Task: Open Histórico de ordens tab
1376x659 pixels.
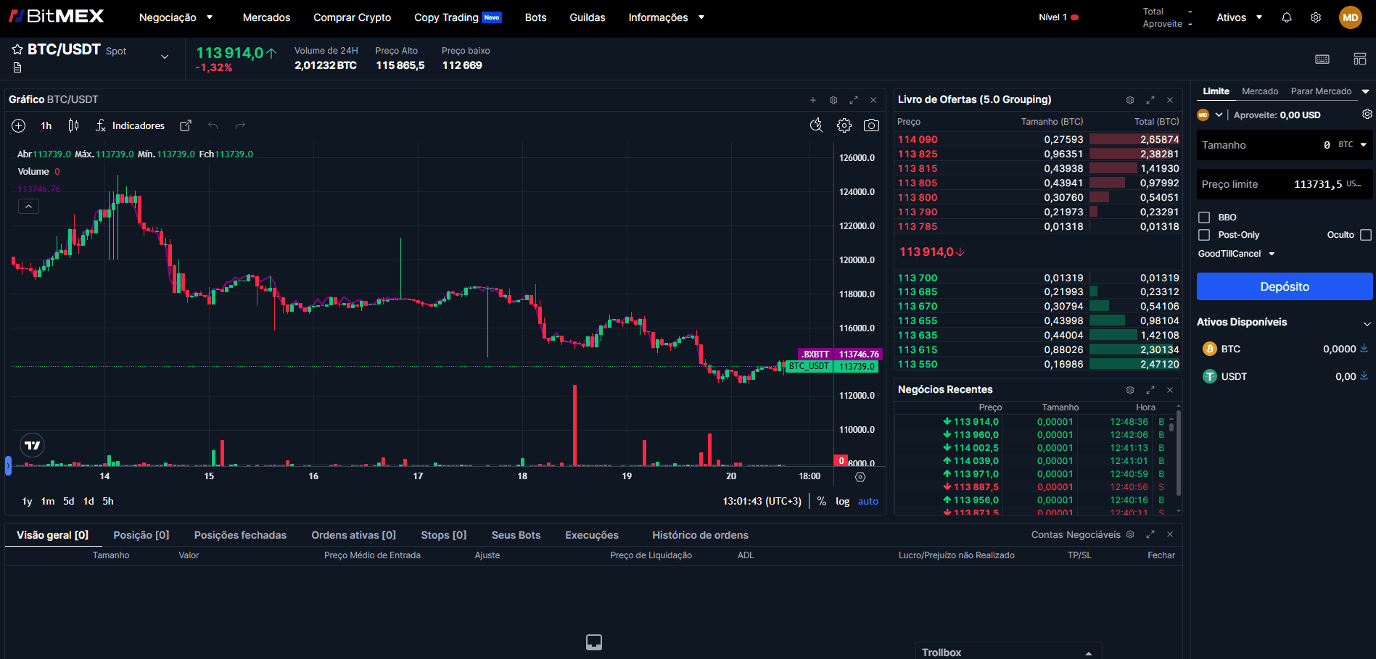Action: point(700,535)
